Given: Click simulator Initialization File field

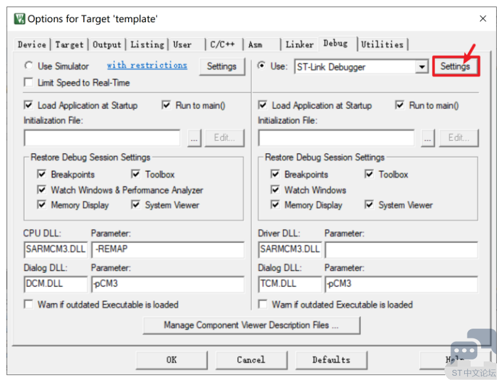Looking at the screenshot, I should pyautogui.click(x=102, y=138).
